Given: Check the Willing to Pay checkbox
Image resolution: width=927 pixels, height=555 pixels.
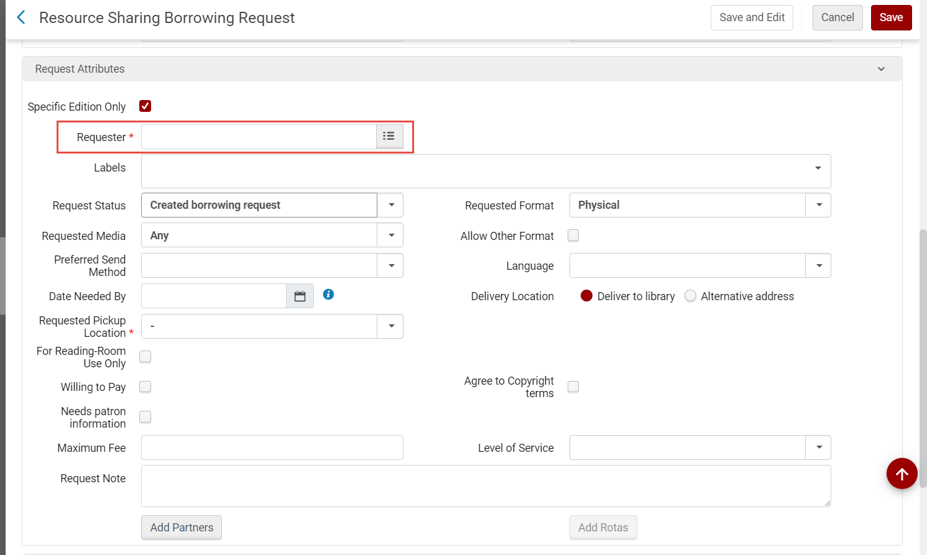Looking at the screenshot, I should 145,387.
